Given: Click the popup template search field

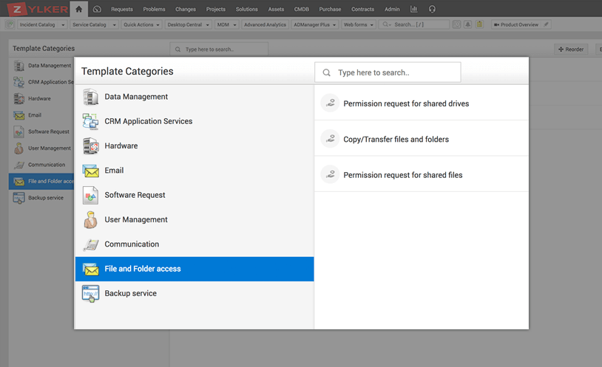Looking at the screenshot, I should pos(396,72).
